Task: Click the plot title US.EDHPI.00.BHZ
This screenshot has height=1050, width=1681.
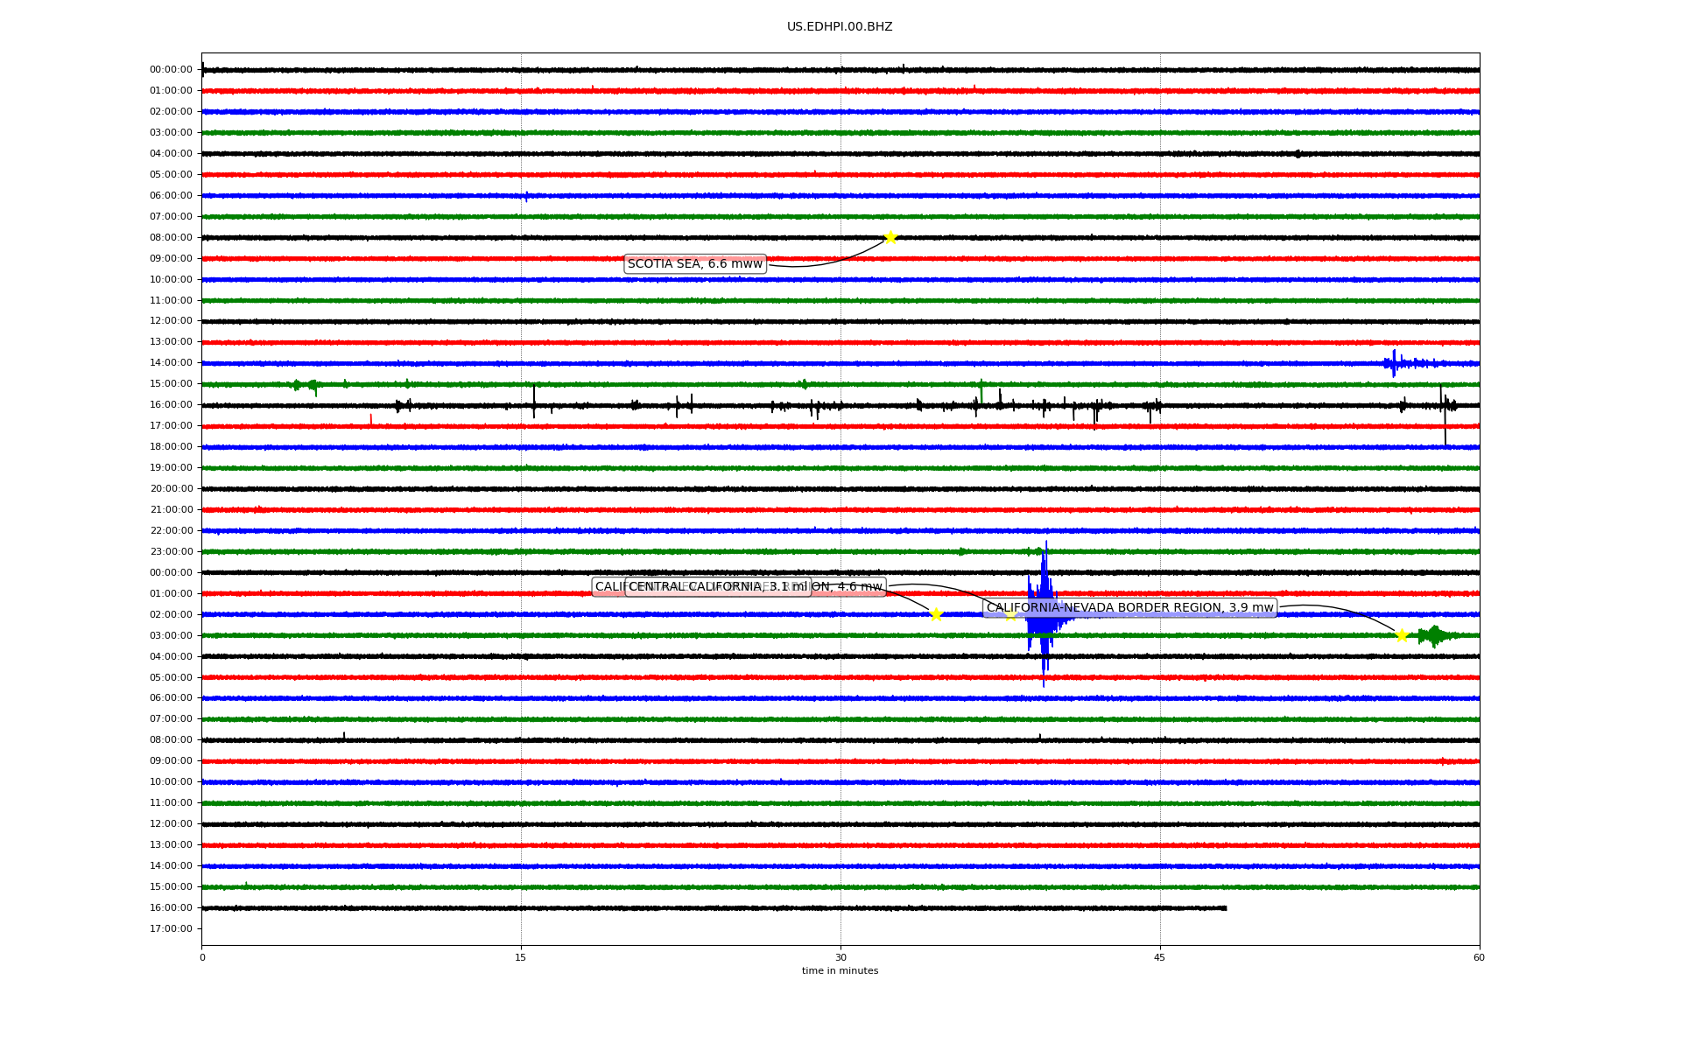Action: tap(840, 27)
